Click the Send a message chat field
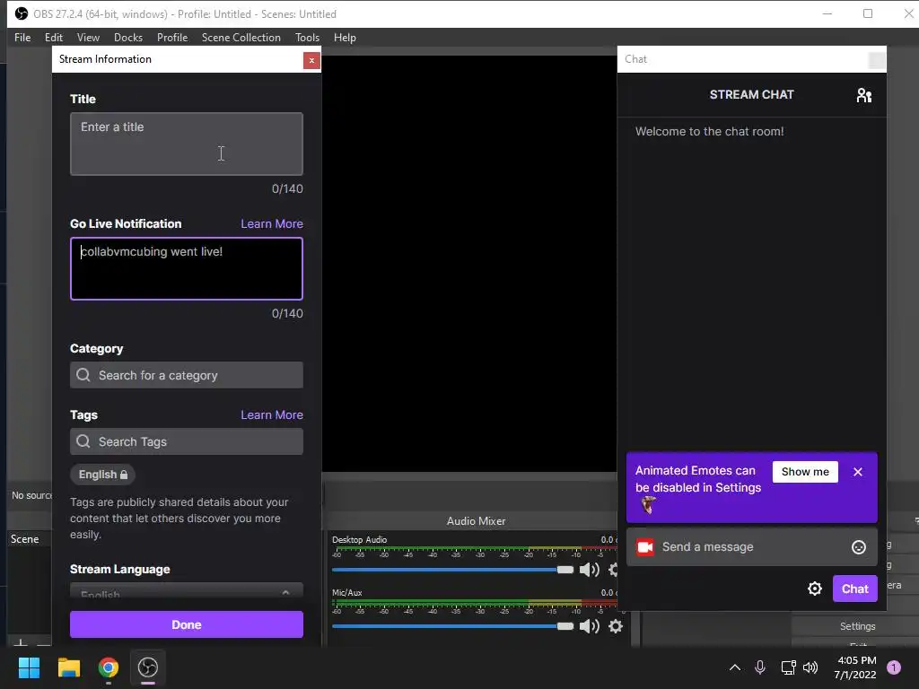 752,547
